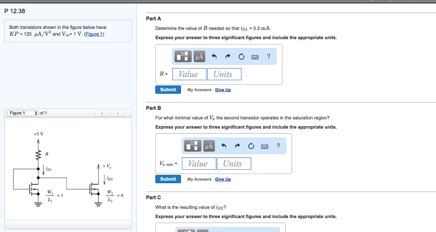Click the circuit diagram figure

[x=68, y=169]
